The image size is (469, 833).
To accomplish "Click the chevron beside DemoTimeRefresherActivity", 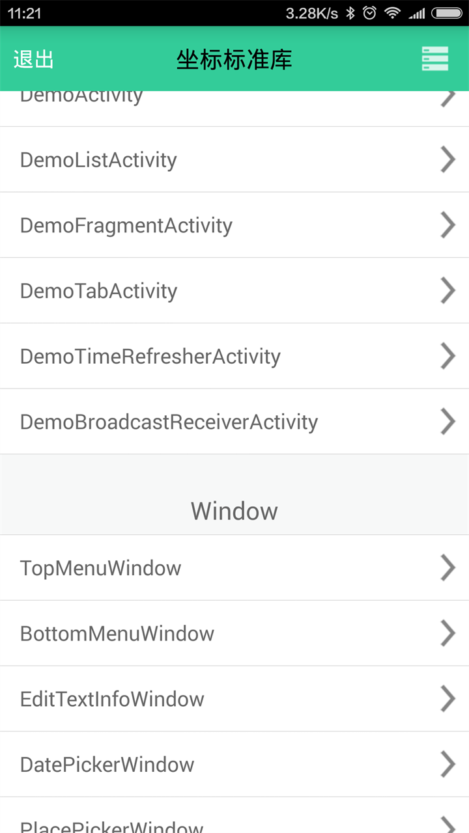I will click(x=448, y=356).
